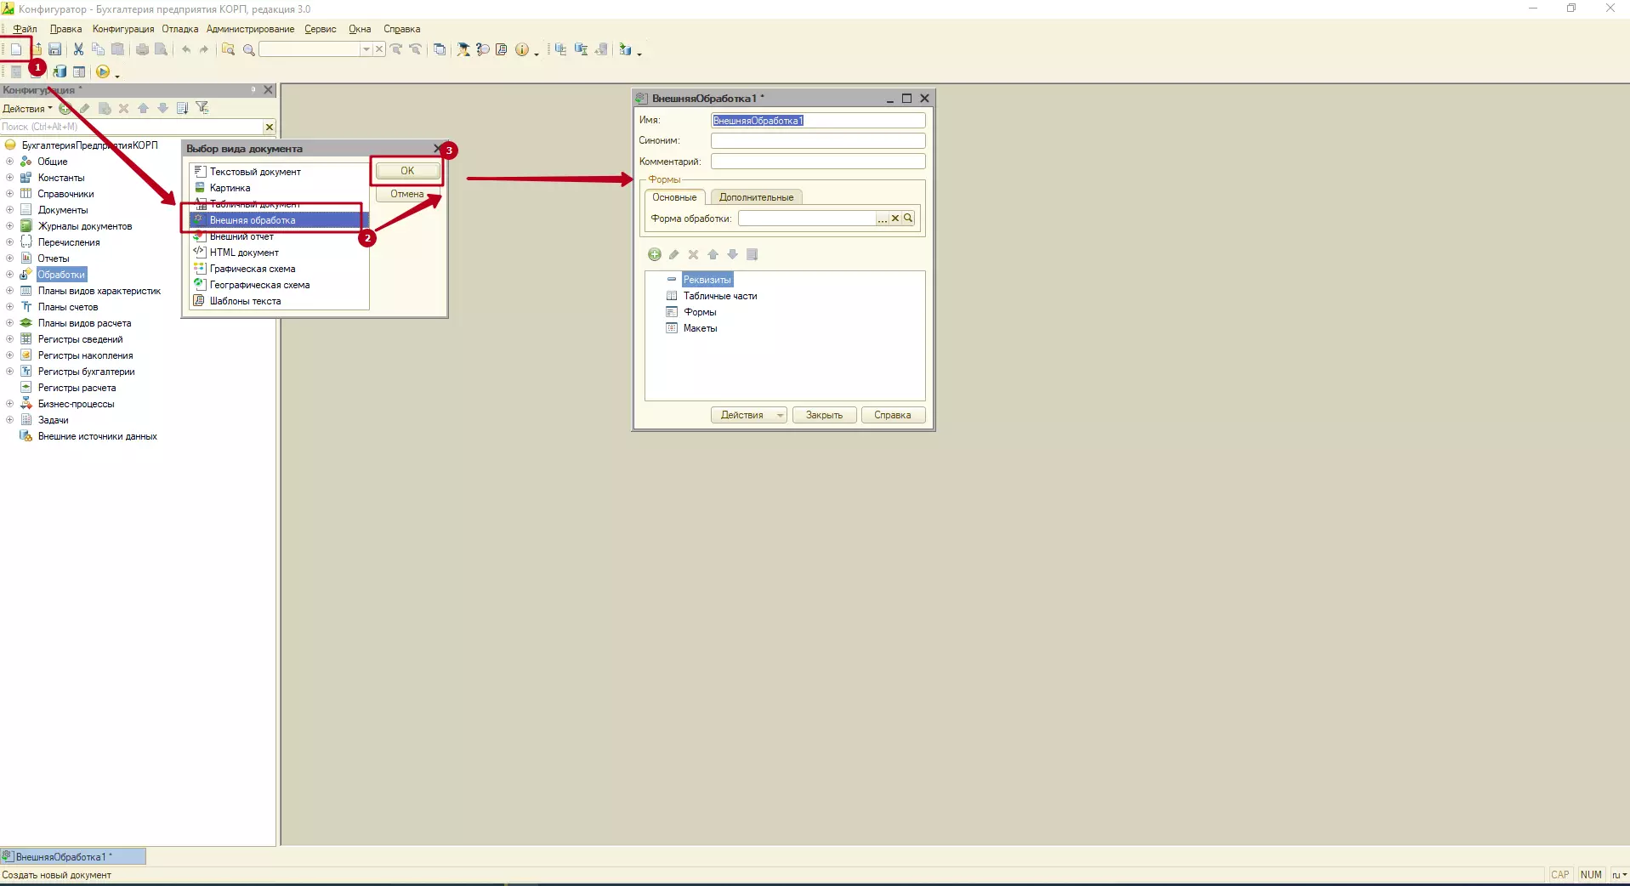The height and width of the screenshot is (886, 1630).
Task: Click the Move Down arrow in Configuration panel
Action: (x=162, y=108)
